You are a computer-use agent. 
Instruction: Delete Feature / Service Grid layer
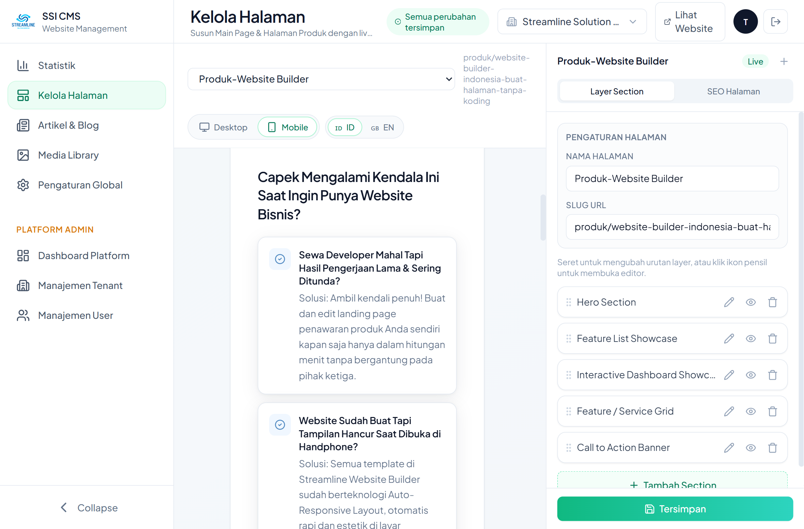(x=772, y=411)
